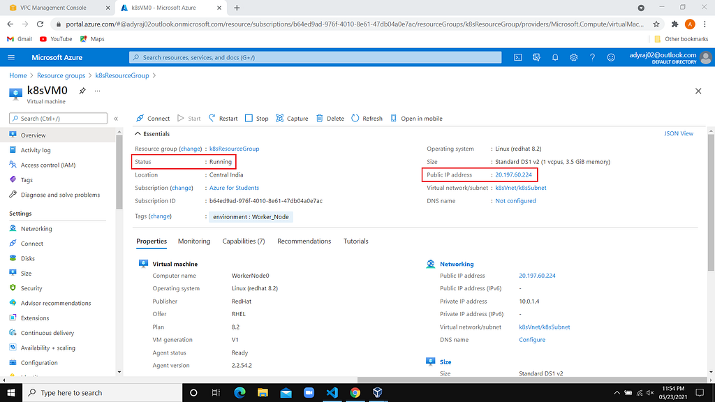Screen dimensions: 715x402
Task: Capture the virtual machine image
Action: pyautogui.click(x=292, y=119)
